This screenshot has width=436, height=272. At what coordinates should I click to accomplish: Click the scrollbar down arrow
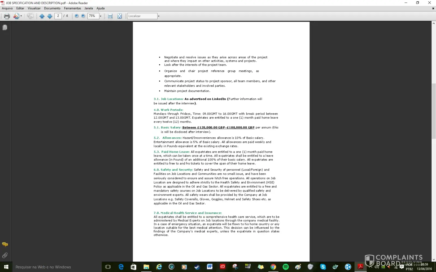point(434,259)
